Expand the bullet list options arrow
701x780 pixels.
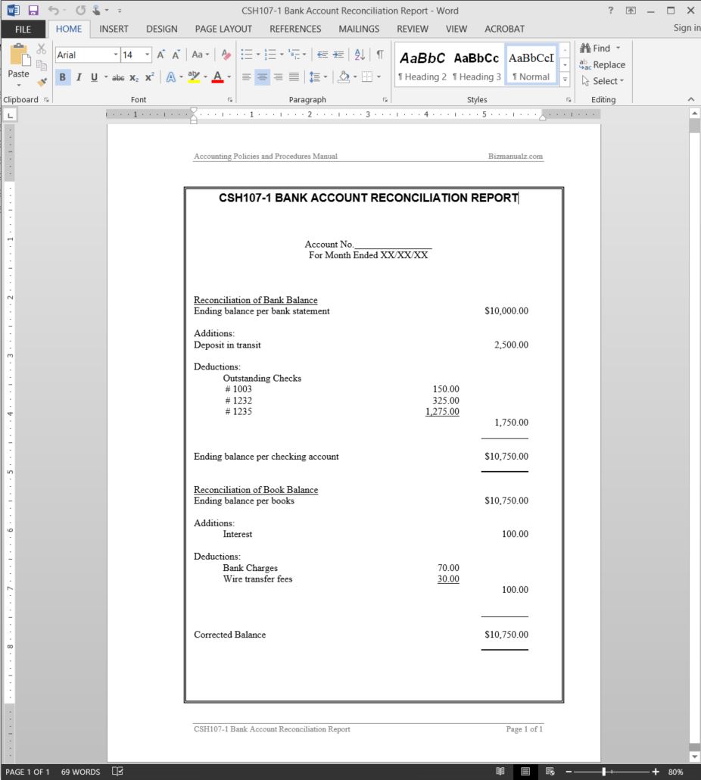tap(258, 55)
